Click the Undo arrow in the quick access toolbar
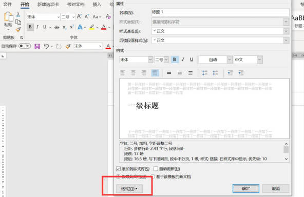The image size is (304, 197). click(x=46, y=46)
